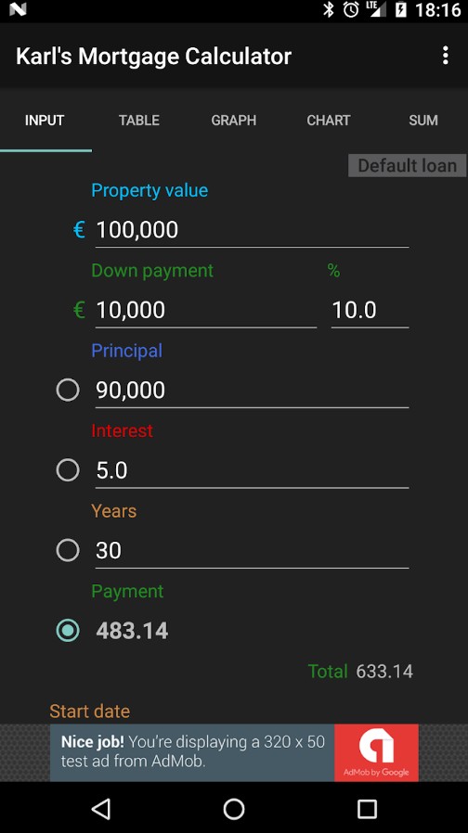This screenshot has width=468, height=833.
Task: Tap the Android home circle icon
Action: pos(234,809)
